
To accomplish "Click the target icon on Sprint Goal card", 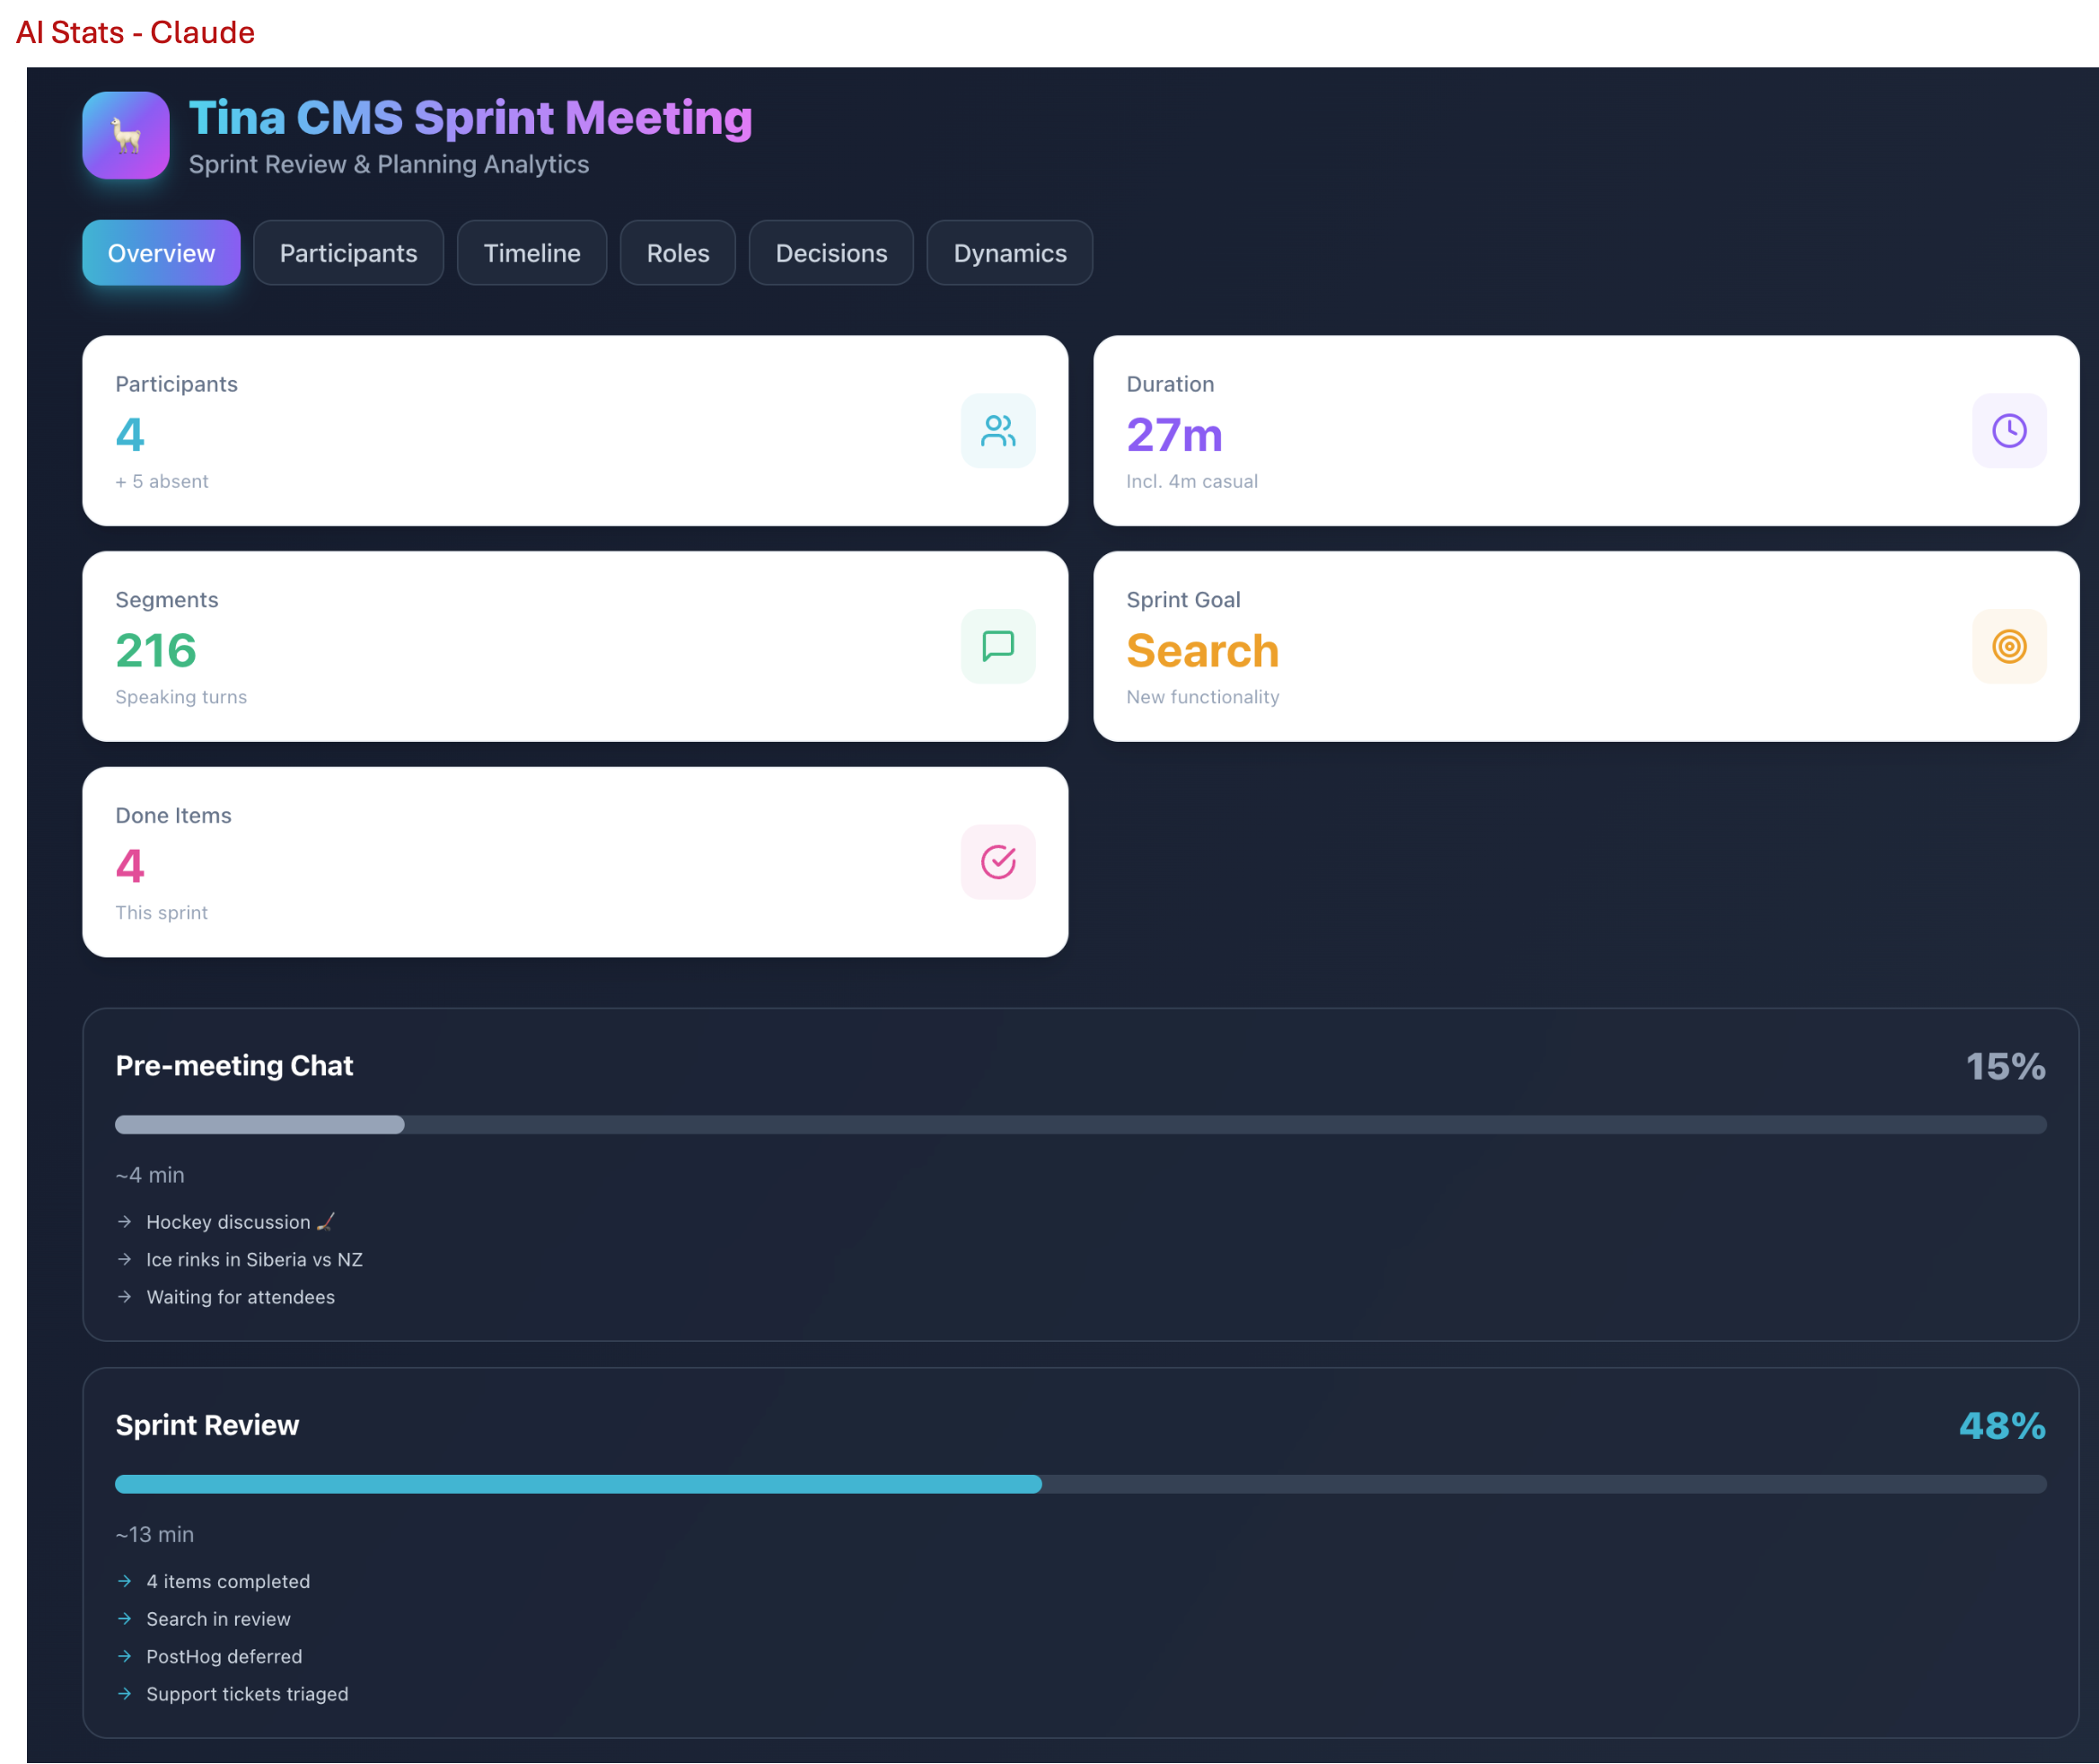I will (x=2008, y=646).
